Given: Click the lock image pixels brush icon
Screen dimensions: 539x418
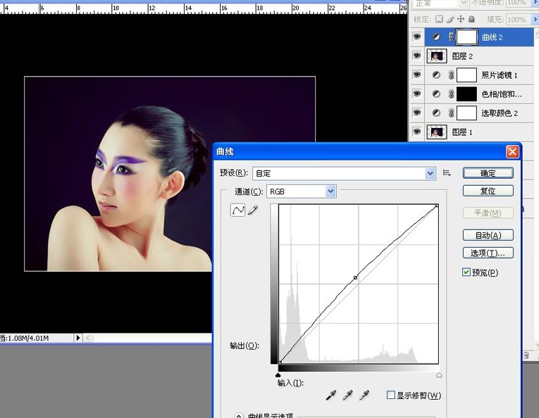Looking at the screenshot, I should pos(450,19).
